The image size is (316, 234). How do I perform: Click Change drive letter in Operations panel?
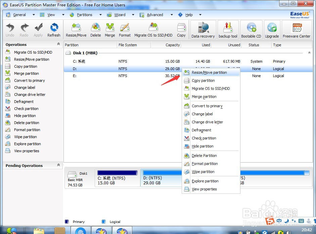coord(30,94)
